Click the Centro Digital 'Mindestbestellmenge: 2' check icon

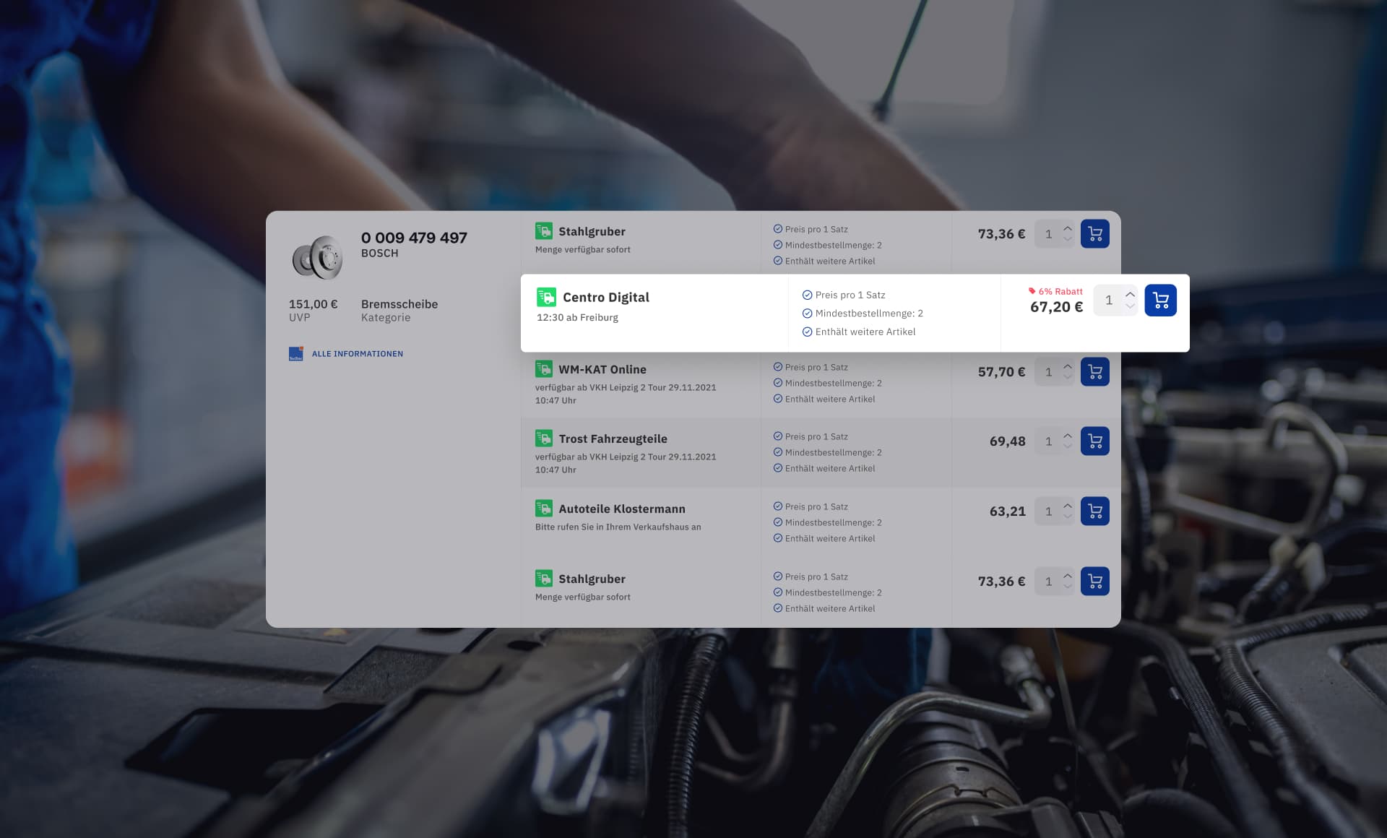tap(807, 314)
